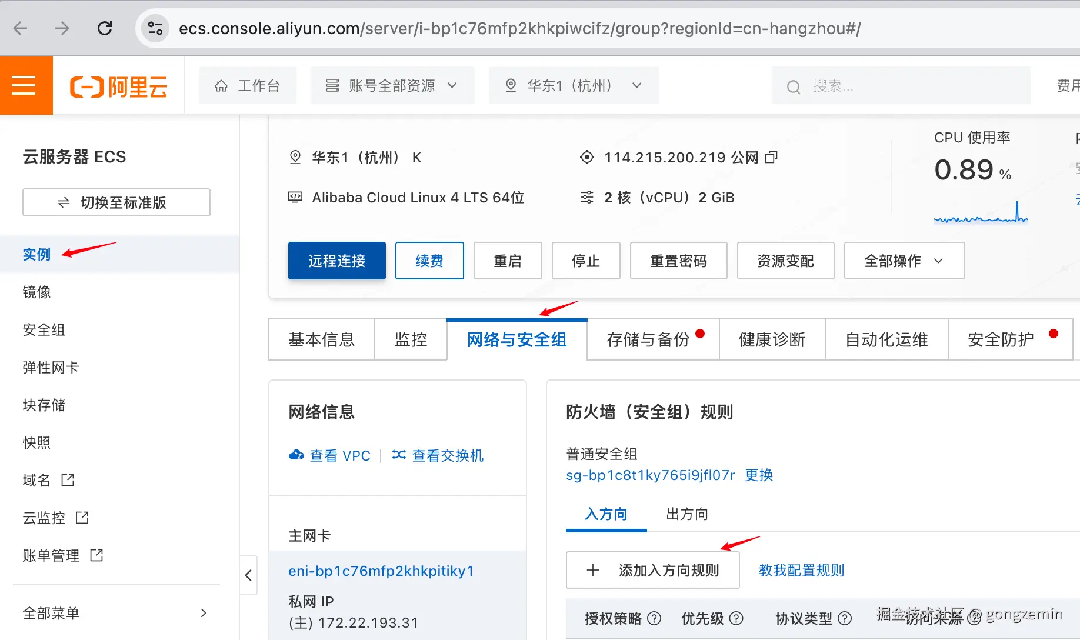Click 切换至标准版 button
The image size is (1080, 640).
pyautogui.click(x=116, y=202)
